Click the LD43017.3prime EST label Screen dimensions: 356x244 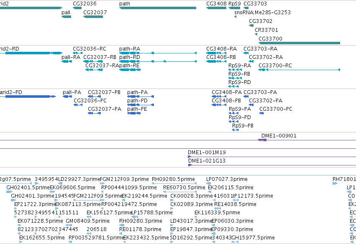[192, 221]
